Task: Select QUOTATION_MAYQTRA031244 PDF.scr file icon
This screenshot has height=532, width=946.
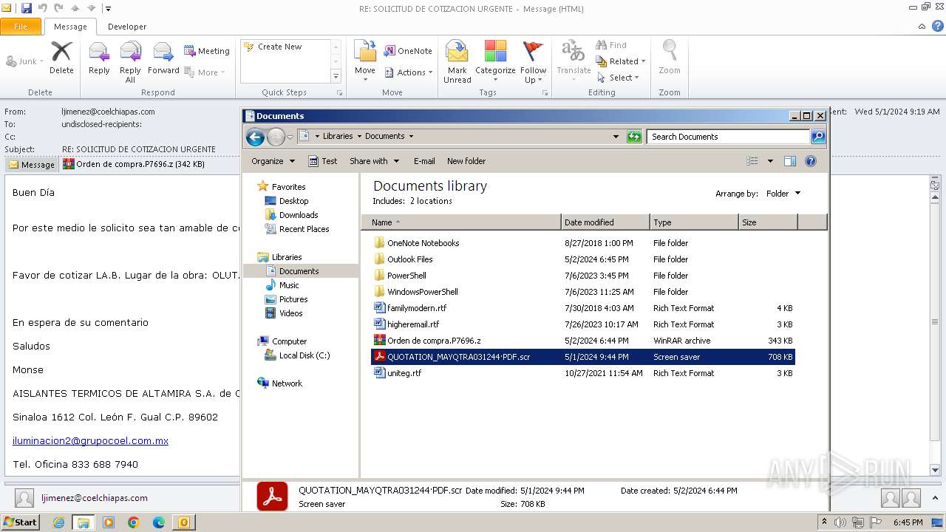Action: pos(379,357)
